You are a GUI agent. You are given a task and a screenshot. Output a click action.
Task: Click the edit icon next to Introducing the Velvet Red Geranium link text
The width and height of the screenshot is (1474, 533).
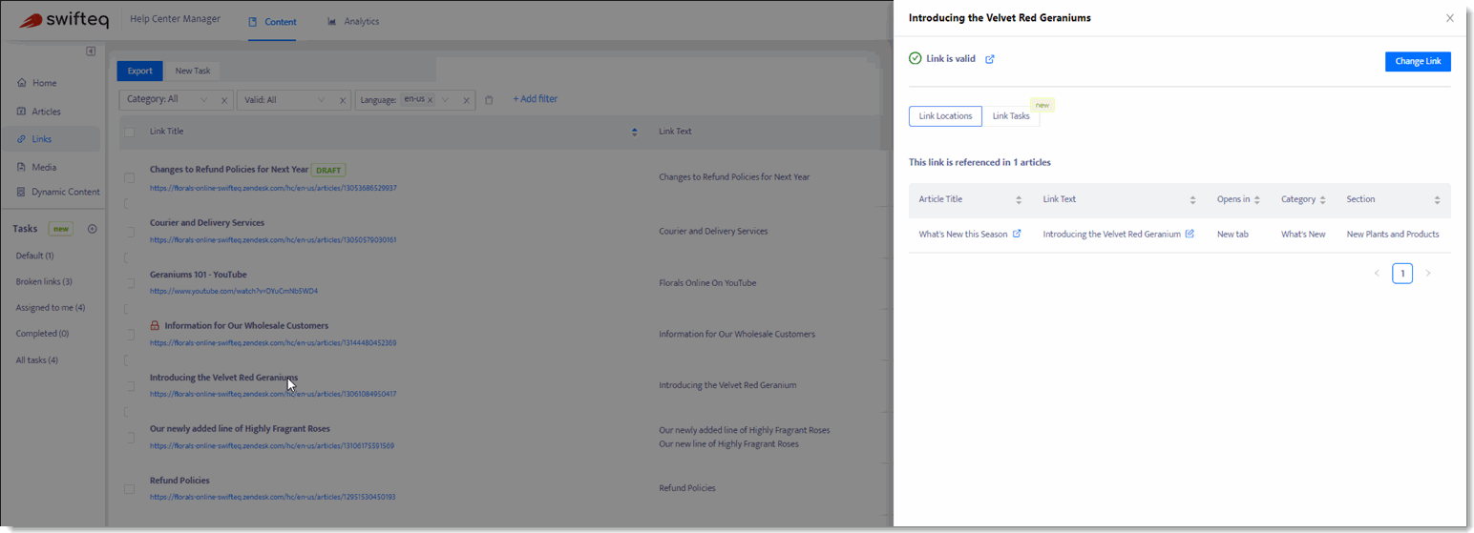1190,234
